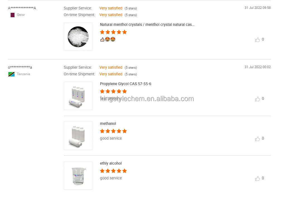Click star rating under menthol crystals
The height and width of the screenshot is (198, 294).
pos(113,32)
